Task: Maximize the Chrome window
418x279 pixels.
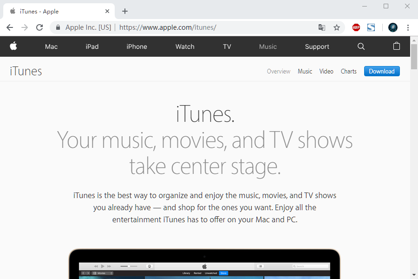Action: [x=386, y=6]
